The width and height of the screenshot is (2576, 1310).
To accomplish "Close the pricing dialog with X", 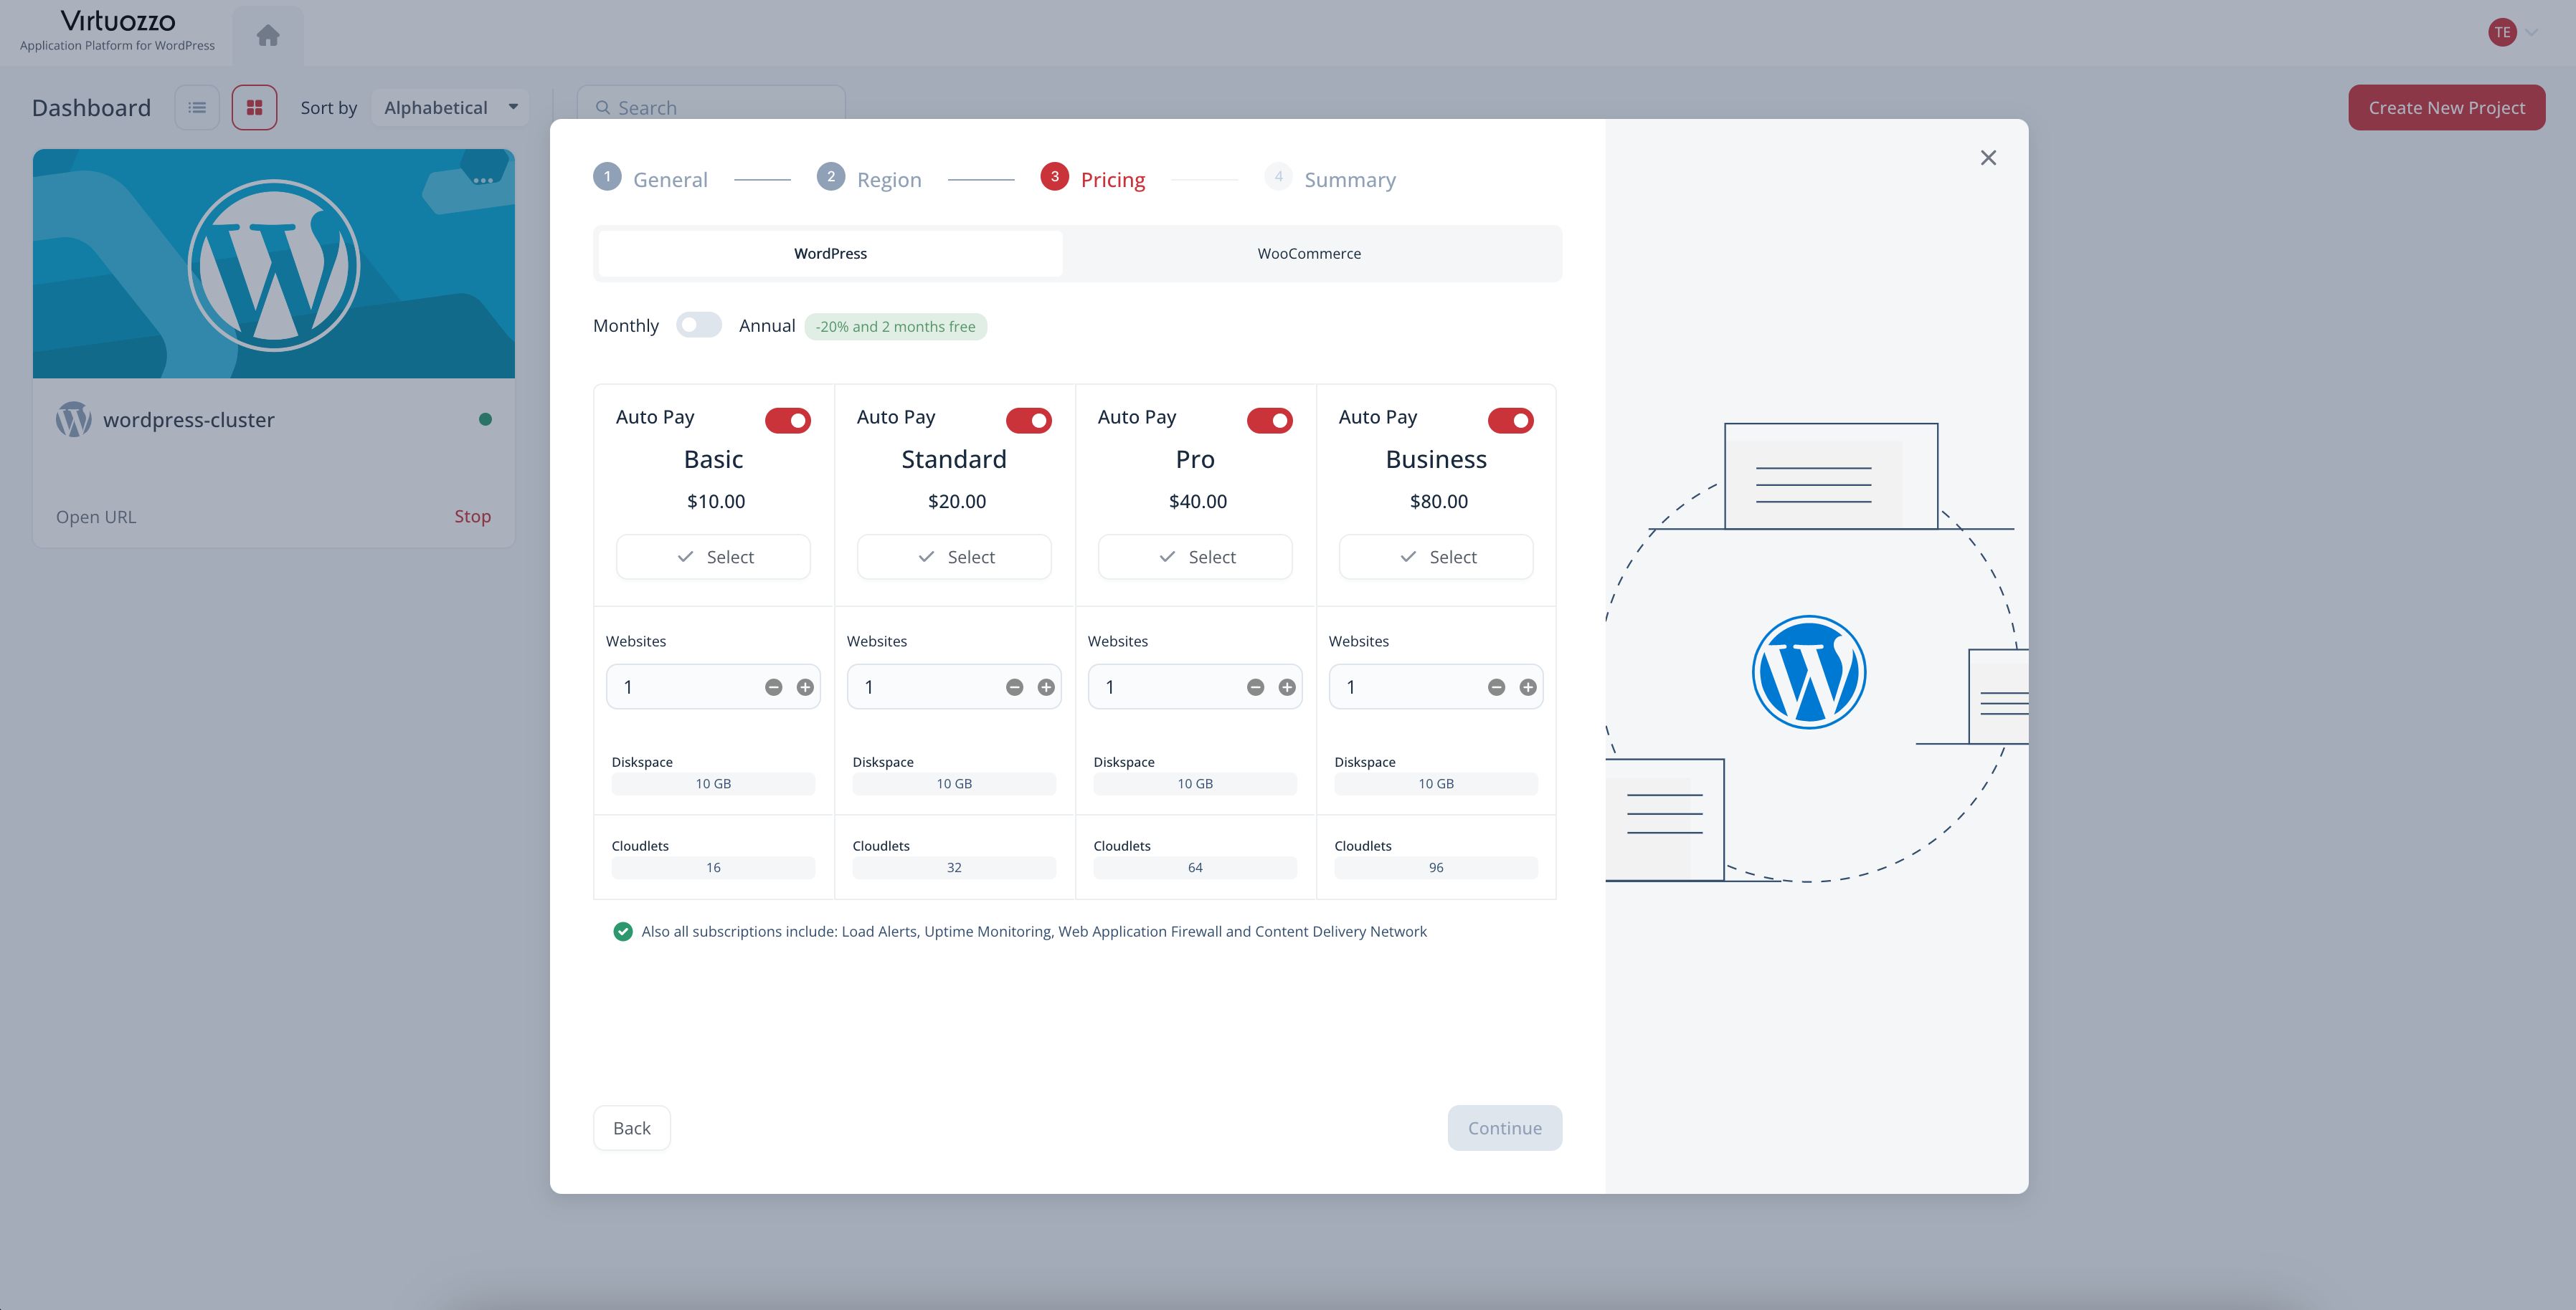I will tap(1988, 158).
